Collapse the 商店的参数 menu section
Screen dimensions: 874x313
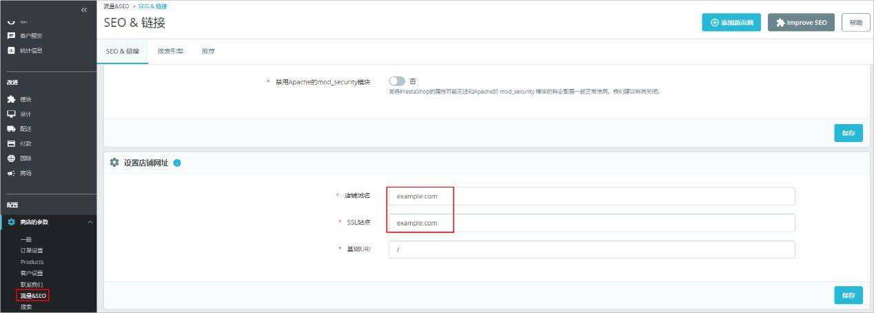90,222
